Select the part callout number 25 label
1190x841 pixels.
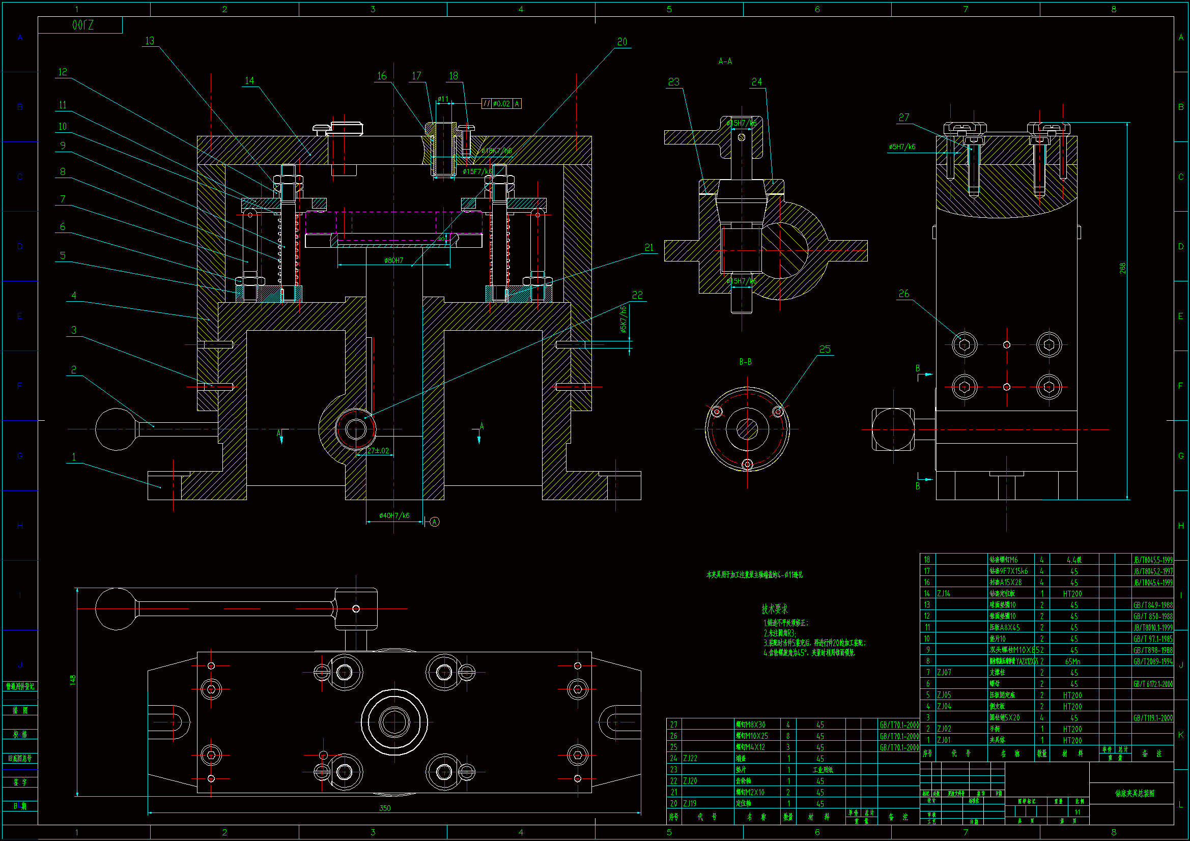(x=825, y=349)
